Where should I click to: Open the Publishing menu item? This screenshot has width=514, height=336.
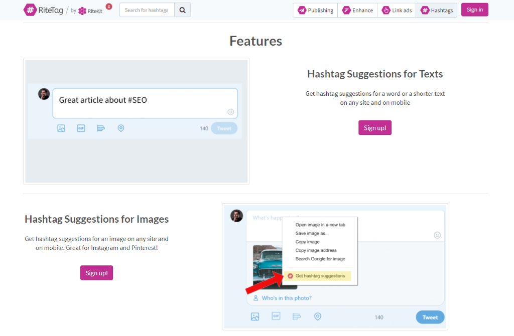315,10
